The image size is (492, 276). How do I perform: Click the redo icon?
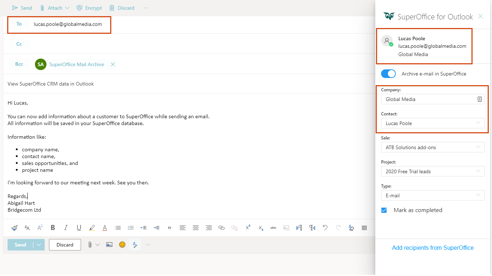point(338,227)
